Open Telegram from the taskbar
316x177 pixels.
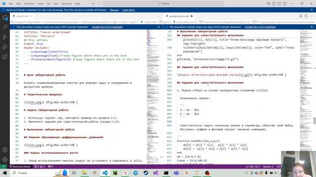136,173
